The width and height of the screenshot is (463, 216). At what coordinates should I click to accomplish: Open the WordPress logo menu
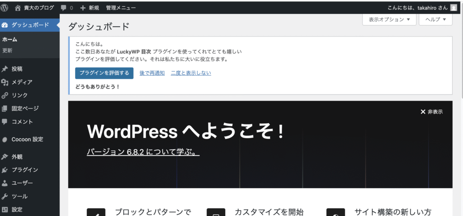point(5,8)
